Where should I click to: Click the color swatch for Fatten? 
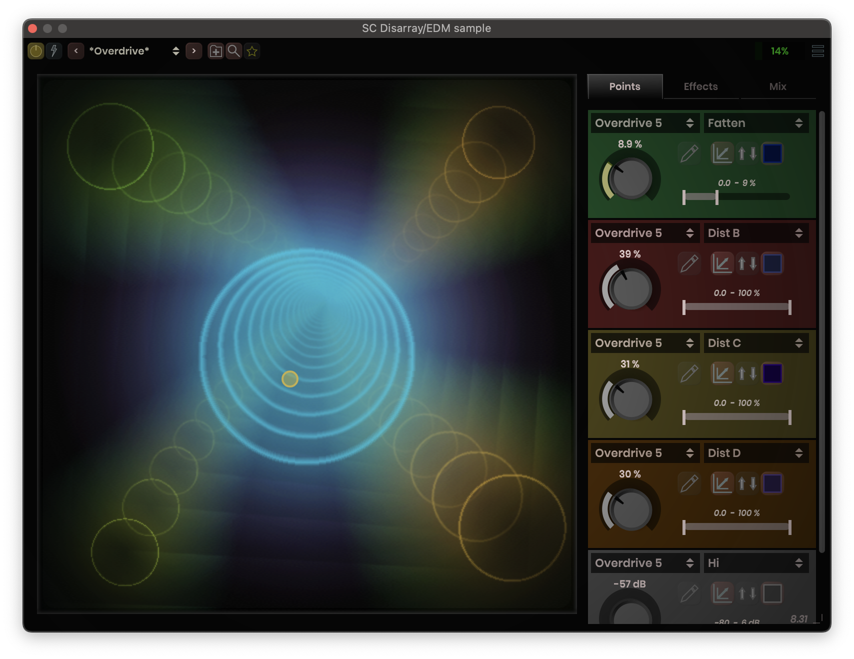(x=772, y=153)
